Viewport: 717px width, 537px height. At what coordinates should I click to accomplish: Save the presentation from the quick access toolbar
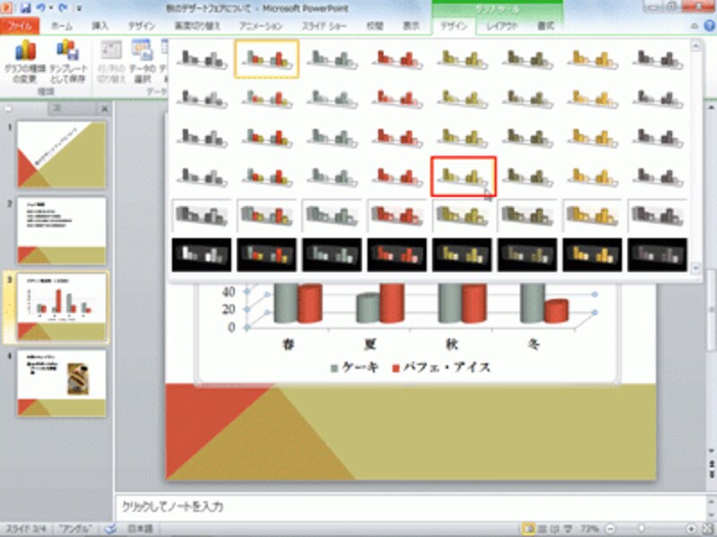25,8
